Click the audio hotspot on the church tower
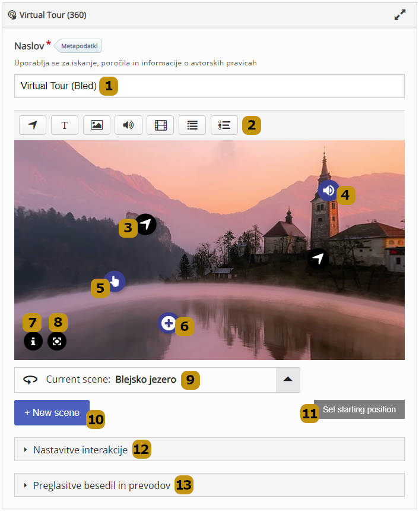Screen dimensions: 419x511 pos(328,190)
